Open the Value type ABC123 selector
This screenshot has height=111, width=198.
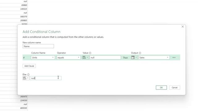85,58
